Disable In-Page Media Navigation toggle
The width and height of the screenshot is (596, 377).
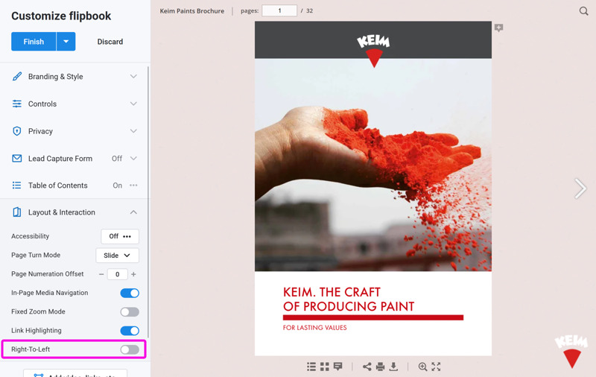130,293
